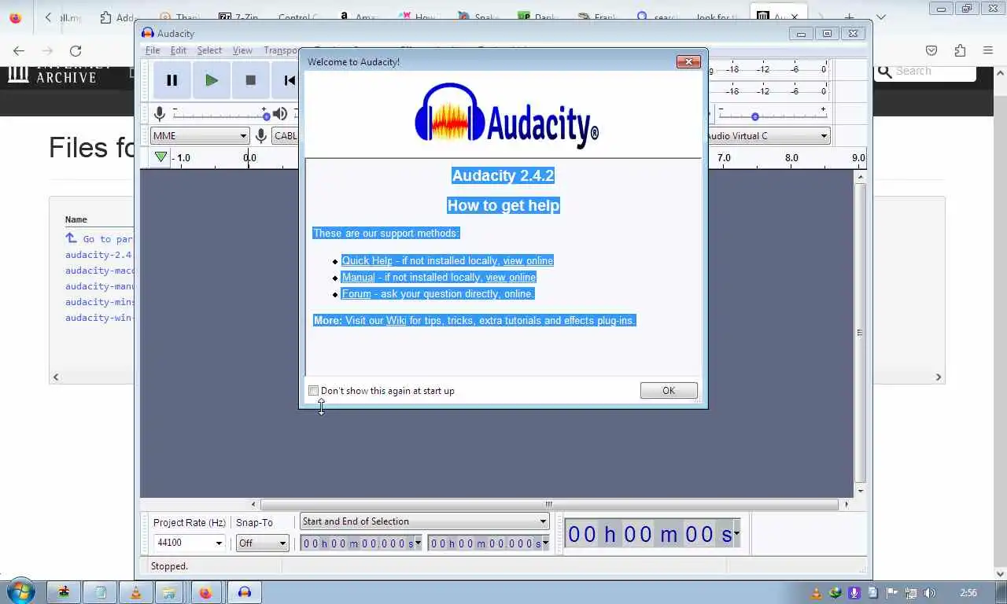Click the recording volume microphone icon
This screenshot has height=604, width=1007.
tap(160, 115)
